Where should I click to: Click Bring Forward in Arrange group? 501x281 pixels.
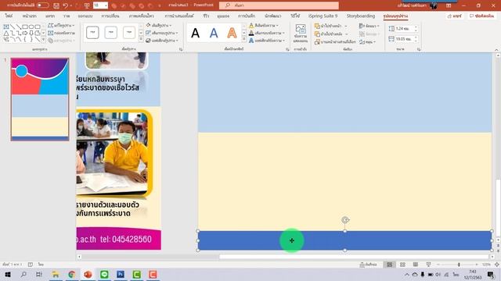click(x=331, y=26)
